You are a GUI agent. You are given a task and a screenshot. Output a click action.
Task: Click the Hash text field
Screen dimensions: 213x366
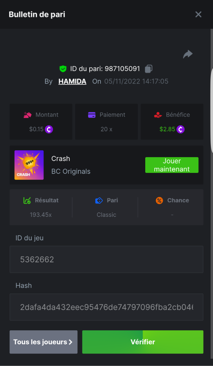pyautogui.click(x=106, y=307)
